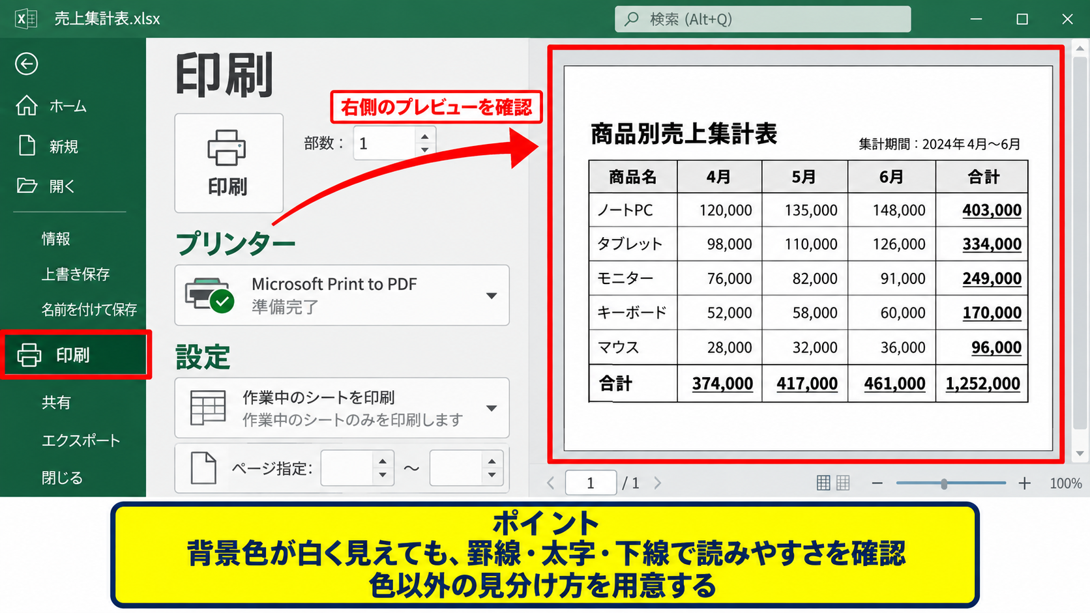1090x613 pixels.
Task: Zoom in with the plus button
Action: pyautogui.click(x=1025, y=483)
